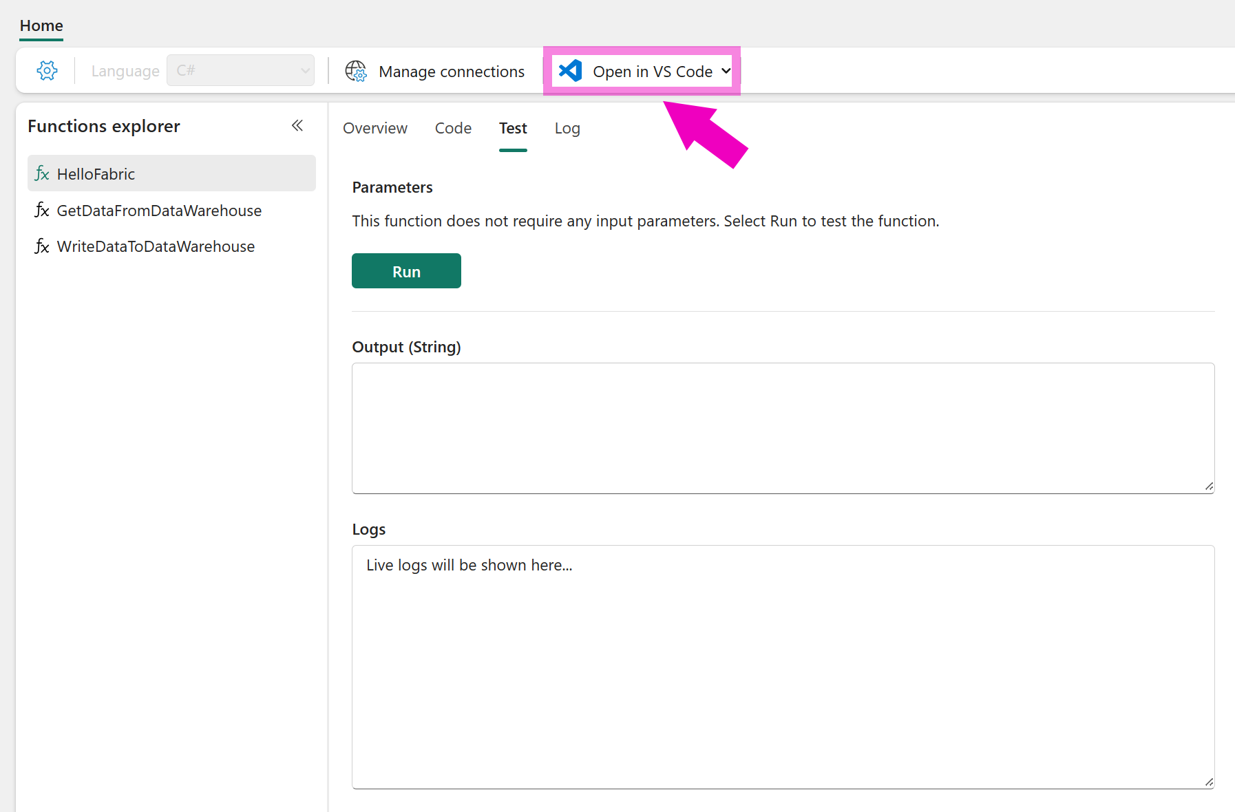Click the VS Code logo icon

571,70
